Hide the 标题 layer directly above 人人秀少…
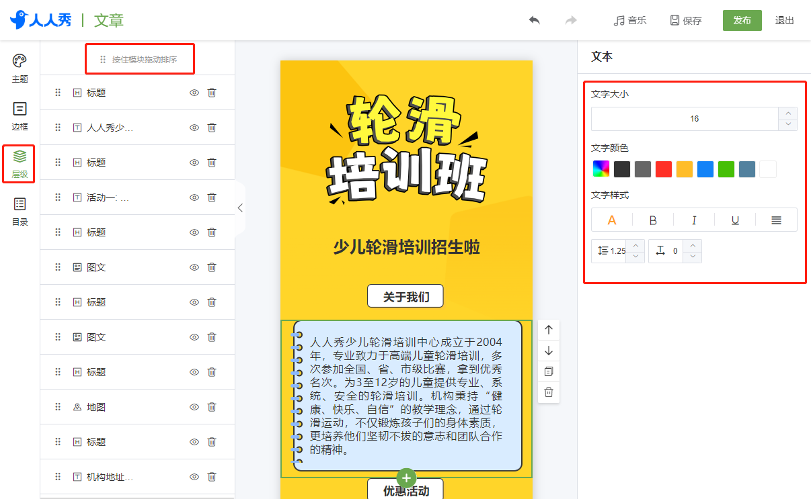Viewport: 811px width, 499px height. [x=194, y=93]
